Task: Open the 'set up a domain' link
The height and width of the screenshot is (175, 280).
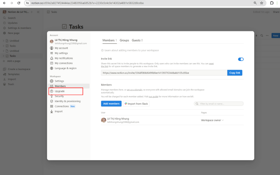Action: click(x=134, y=90)
